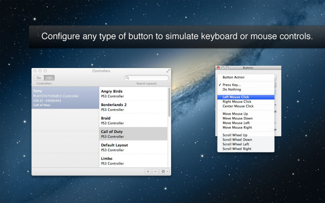Choose Scroll Wheel Up action
325x203 pixels.
tap(246, 135)
